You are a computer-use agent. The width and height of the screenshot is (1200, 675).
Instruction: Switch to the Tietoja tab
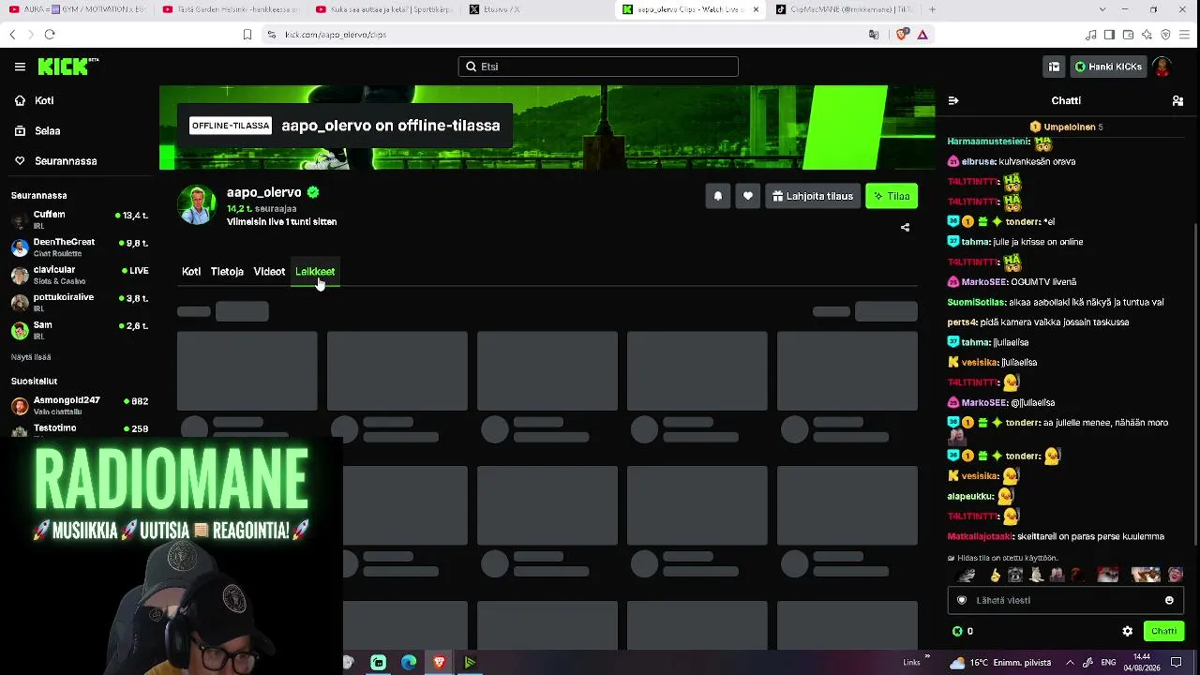coord(227,271)
